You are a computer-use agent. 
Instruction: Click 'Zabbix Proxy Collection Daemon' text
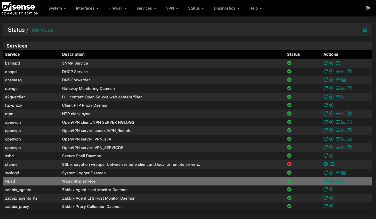point(92,207)
